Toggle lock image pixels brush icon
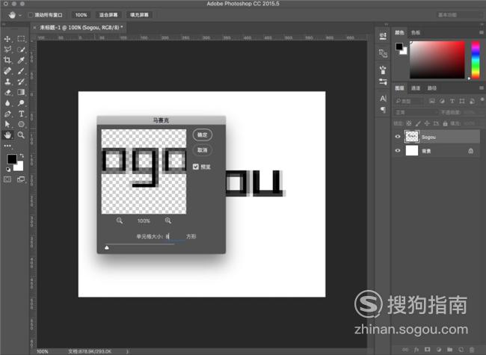The height and width of the screenshot is (355, 486). coord(418,123)
